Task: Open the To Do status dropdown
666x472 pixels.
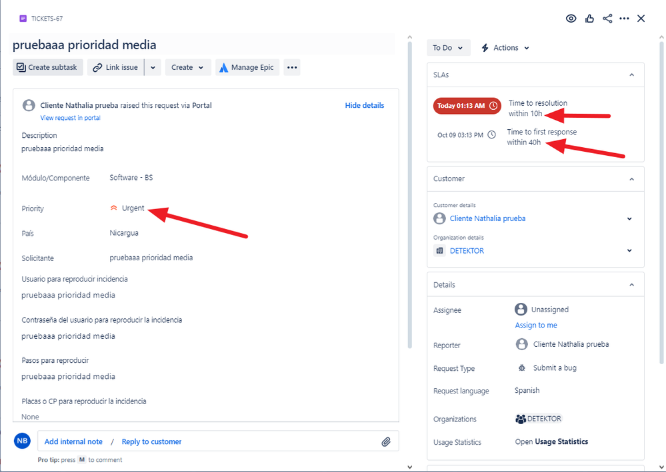Action: pyautogui.click(x=448, y=47)
